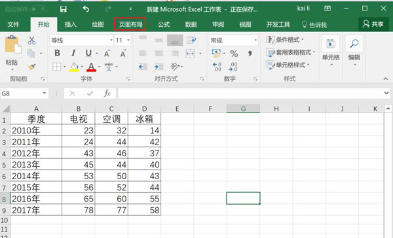The width and height of the screenshot is (393, 238).
Task: Select the Cut scissors icon
Action: 31,41
